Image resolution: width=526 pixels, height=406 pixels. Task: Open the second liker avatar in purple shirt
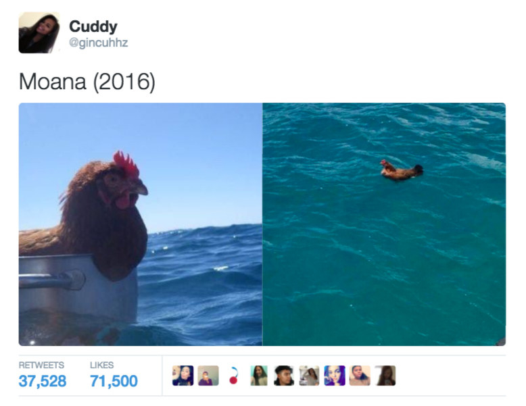[x=208, y=376]
